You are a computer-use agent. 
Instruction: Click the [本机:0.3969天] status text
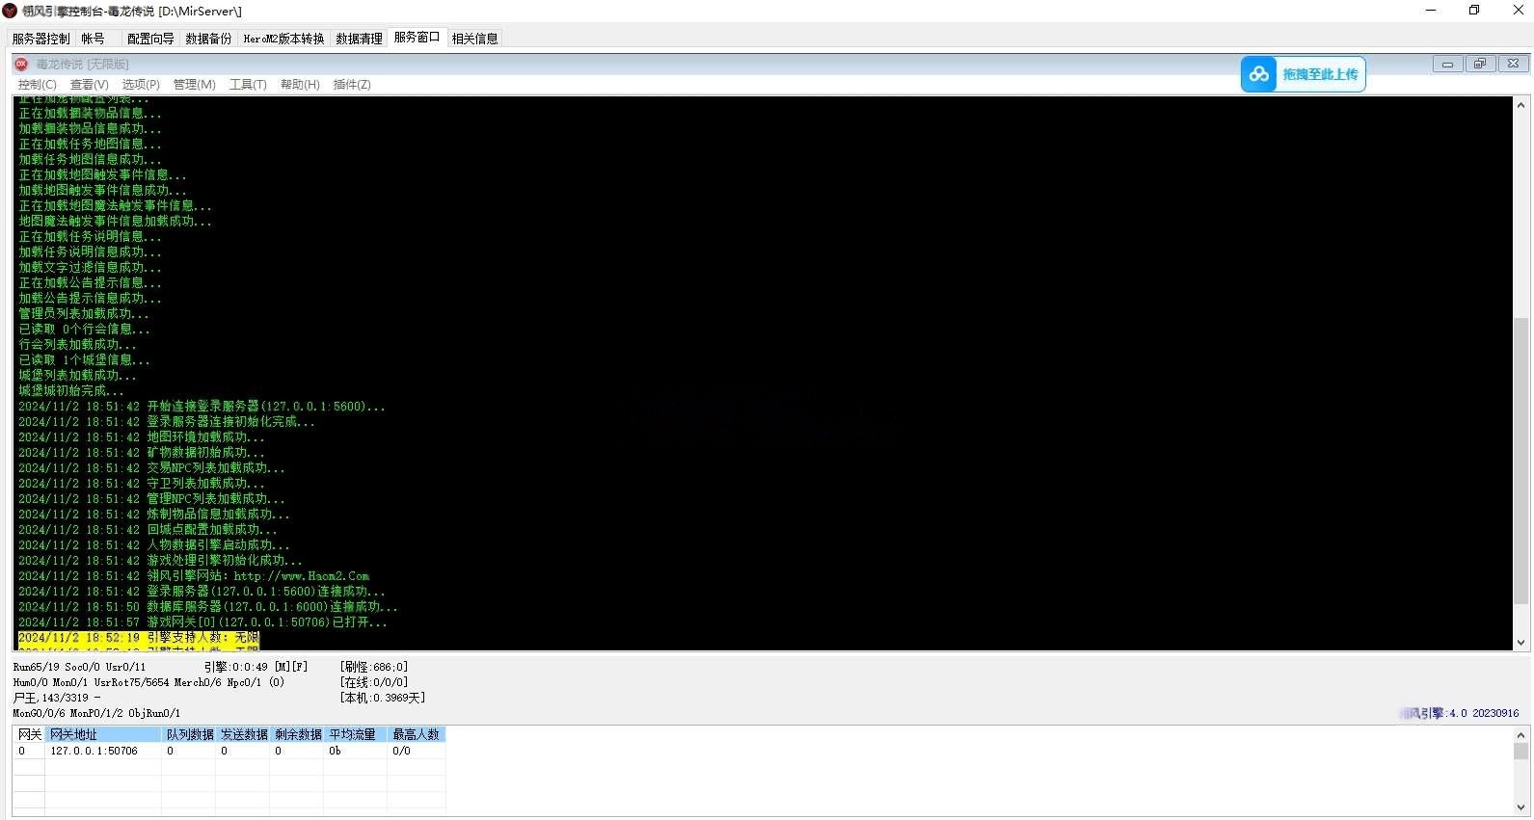coord(383,698)
